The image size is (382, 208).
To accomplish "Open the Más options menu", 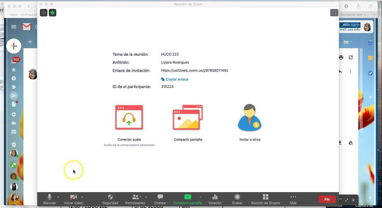I will tap(293, 199).
